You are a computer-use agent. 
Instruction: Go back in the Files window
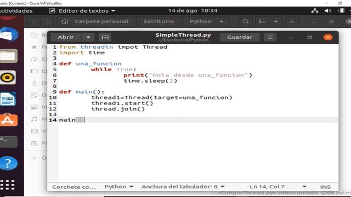[33, 21]
